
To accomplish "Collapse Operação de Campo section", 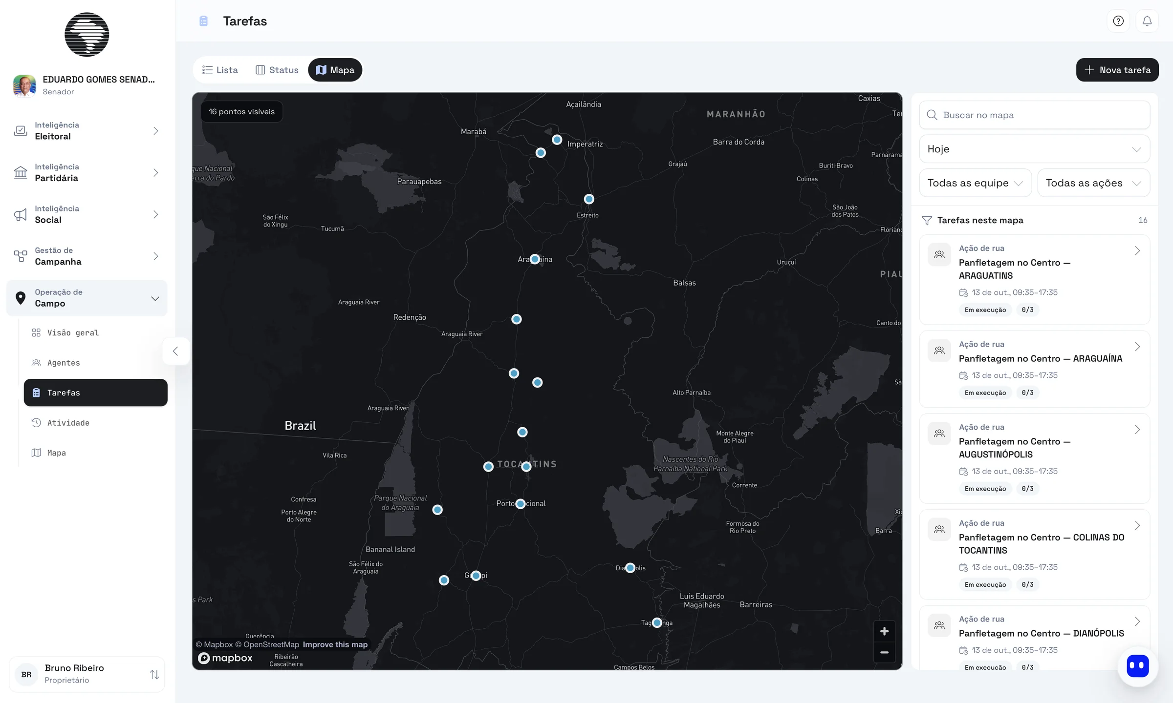I will pos(87,298).
